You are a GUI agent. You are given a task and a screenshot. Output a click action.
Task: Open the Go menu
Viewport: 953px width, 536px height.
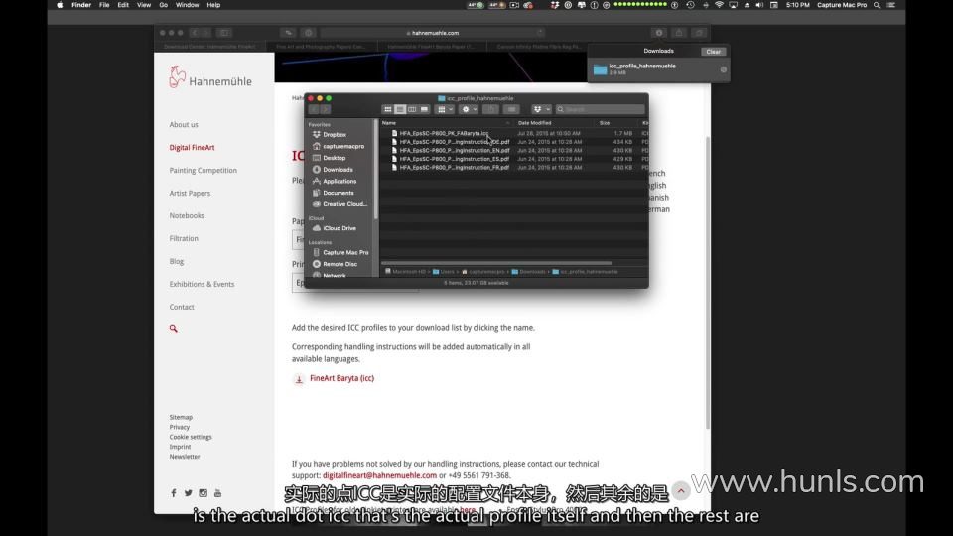click(x=164, y=5)
